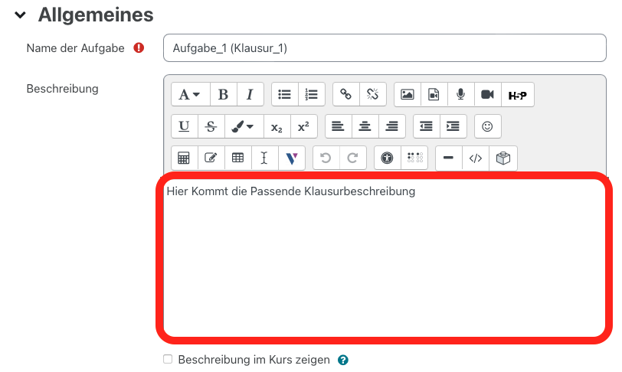This screenshot has height=372, width=622.
Task: Toggle underline formatting
Action: pos(184,126)
